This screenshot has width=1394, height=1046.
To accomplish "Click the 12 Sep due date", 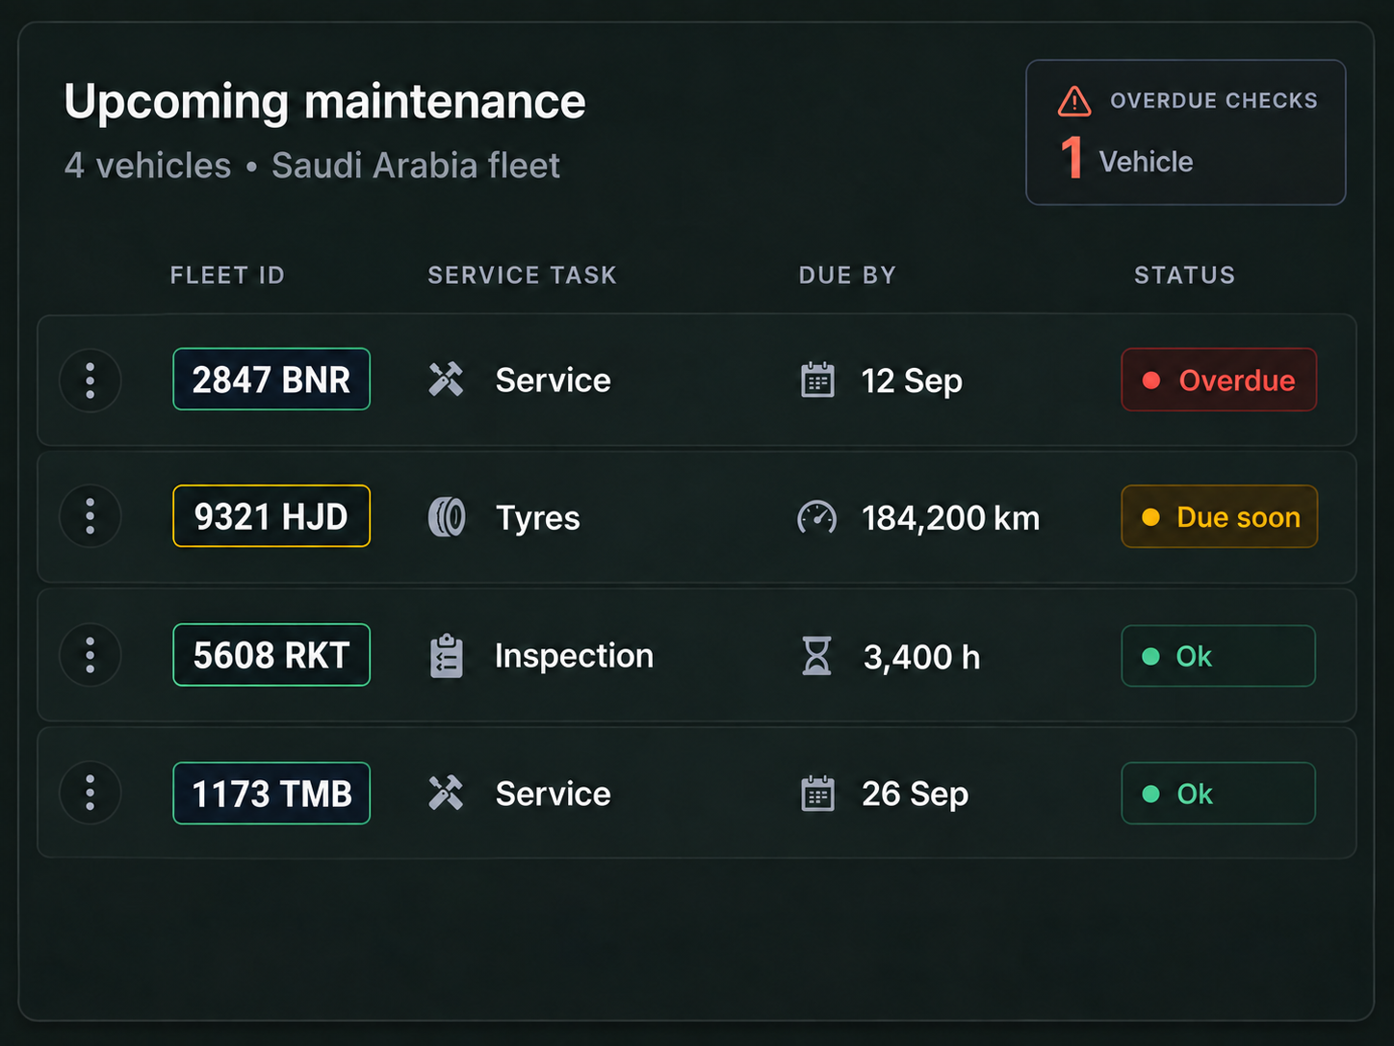I will [x=912, y=381].
